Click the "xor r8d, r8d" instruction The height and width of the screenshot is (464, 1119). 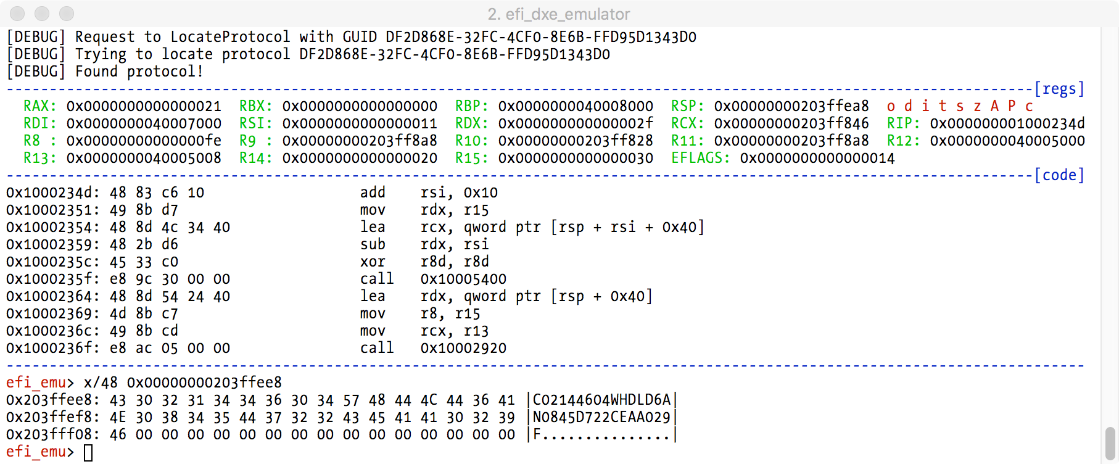pos(424,262)
